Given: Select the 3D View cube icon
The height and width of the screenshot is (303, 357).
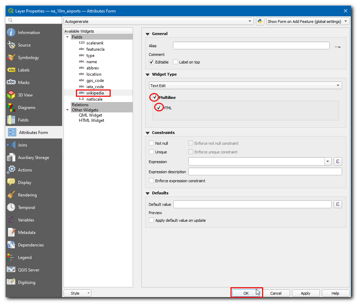Looking at the screenshot, I should point(11,95).
